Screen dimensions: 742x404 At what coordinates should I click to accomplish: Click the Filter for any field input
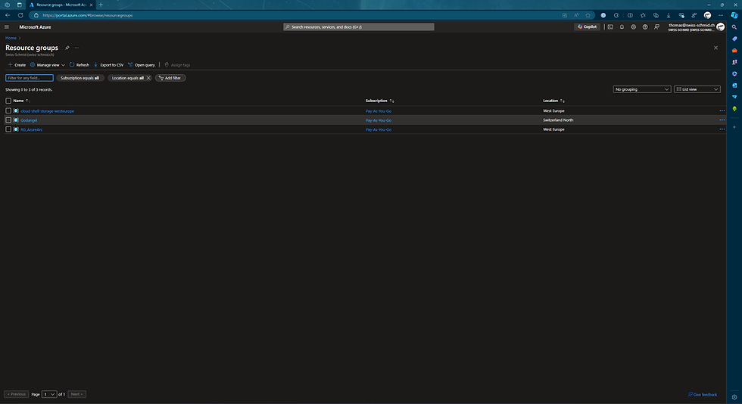click(30, 78)
